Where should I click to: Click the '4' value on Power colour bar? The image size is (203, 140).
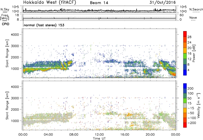coord(189,70)
